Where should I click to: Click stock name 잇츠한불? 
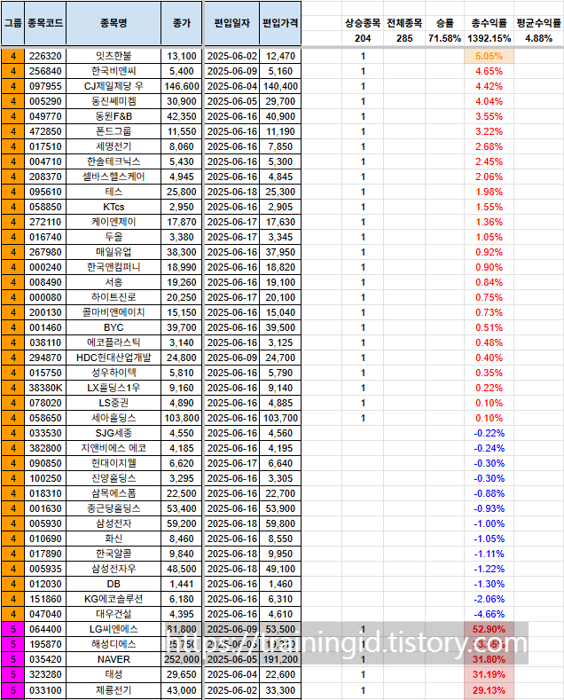click(x=114, y=56)
